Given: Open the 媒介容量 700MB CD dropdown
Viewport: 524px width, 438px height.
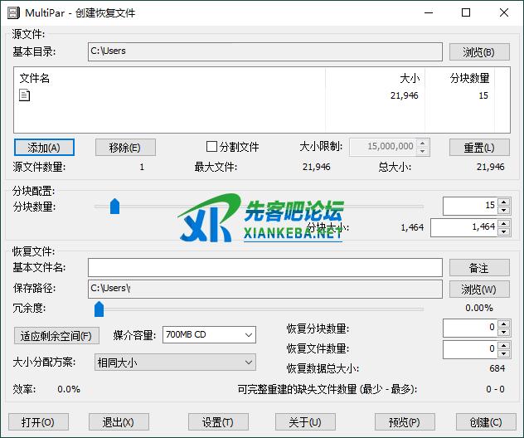Looking at the screenshot, I should coord(209,334).
